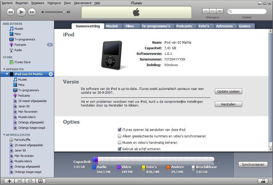Enable Alleen geselecteerde nummers synchroniseren
The width and height of the screenshot is (273, 185).
(x=119, y=136)
